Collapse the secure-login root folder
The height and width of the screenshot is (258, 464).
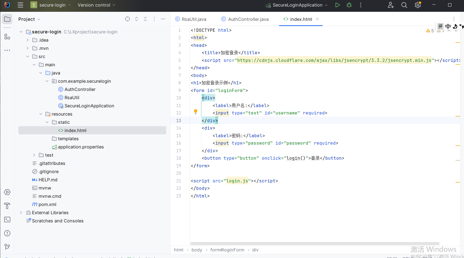[x=21, y=32]
